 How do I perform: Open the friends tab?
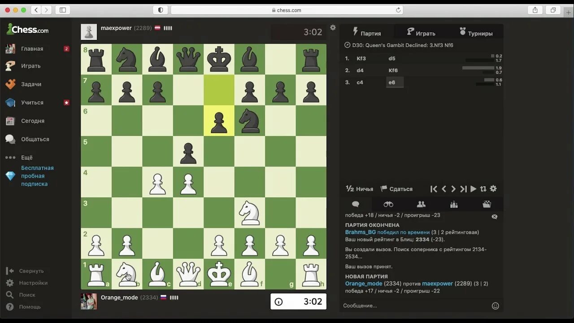click(x=421, y=204)
